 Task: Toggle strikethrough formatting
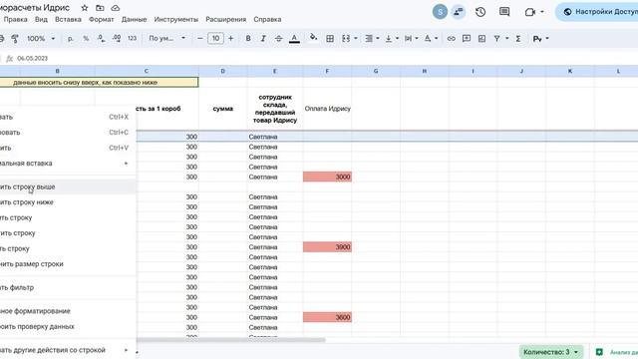[x=279, y=38]
